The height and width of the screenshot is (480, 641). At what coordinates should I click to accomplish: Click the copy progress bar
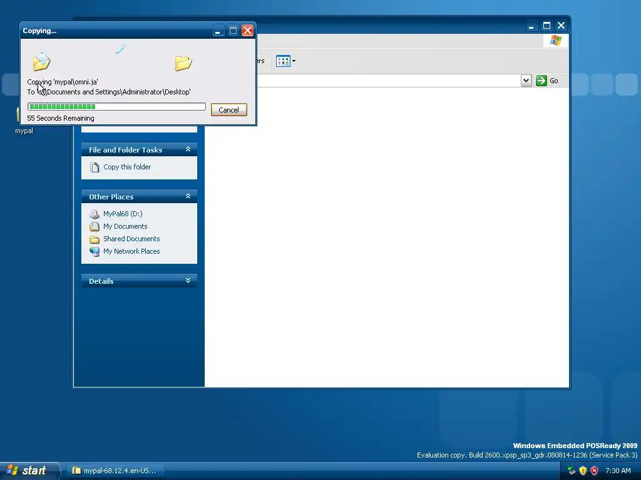click(x=116, y=106)
